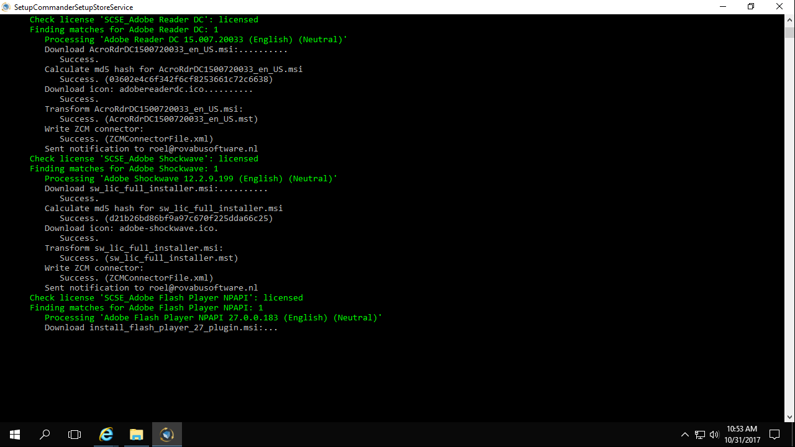Screen dimensions: 795x447
Task: Open the Windows Start menu
Action: (15, 435)
